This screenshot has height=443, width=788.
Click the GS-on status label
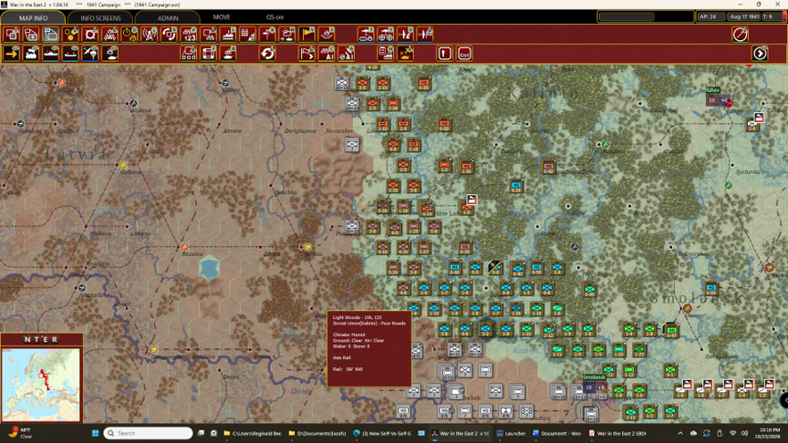click(x=275, y=17)
